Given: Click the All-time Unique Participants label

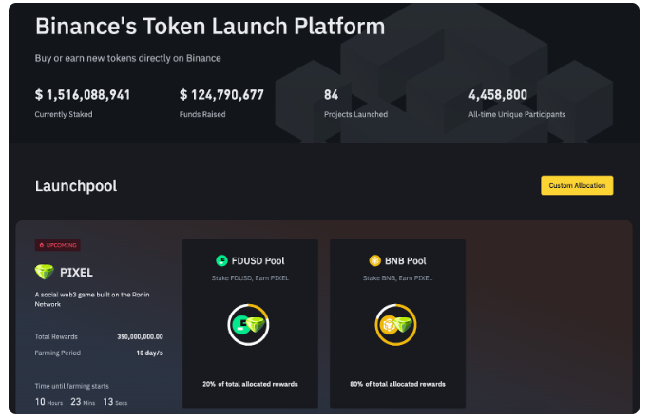Looking at the screenshot, I should tap(517, 114).
